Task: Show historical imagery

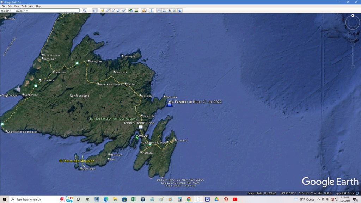Action: click(131, 11)
